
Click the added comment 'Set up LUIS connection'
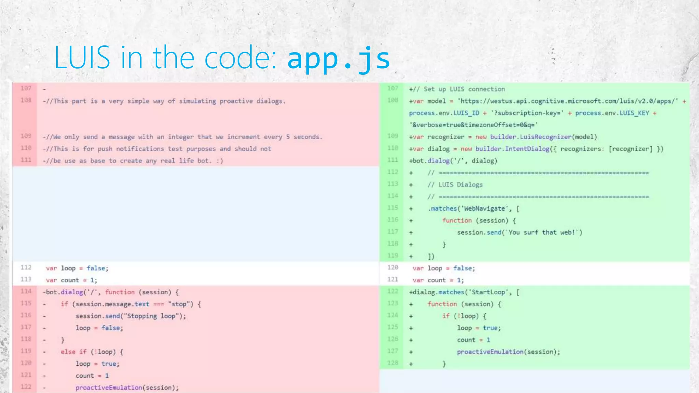point(457,89)
